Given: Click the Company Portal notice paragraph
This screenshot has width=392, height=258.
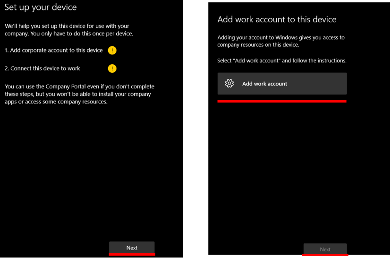Looking at the screenshot, I should 79,94.
